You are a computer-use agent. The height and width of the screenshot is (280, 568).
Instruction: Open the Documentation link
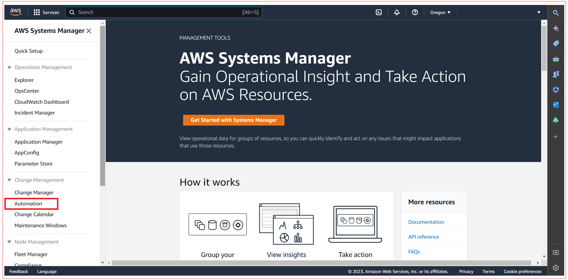[x=426, y=222]
